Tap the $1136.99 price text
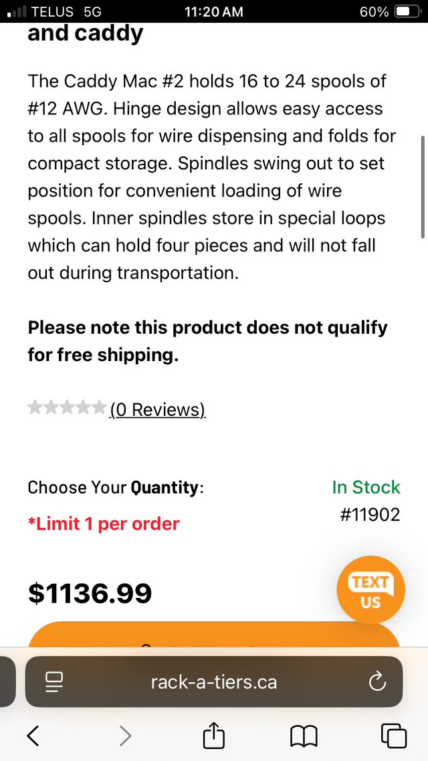Screen dimensions: 428x761 click(90, 592)
